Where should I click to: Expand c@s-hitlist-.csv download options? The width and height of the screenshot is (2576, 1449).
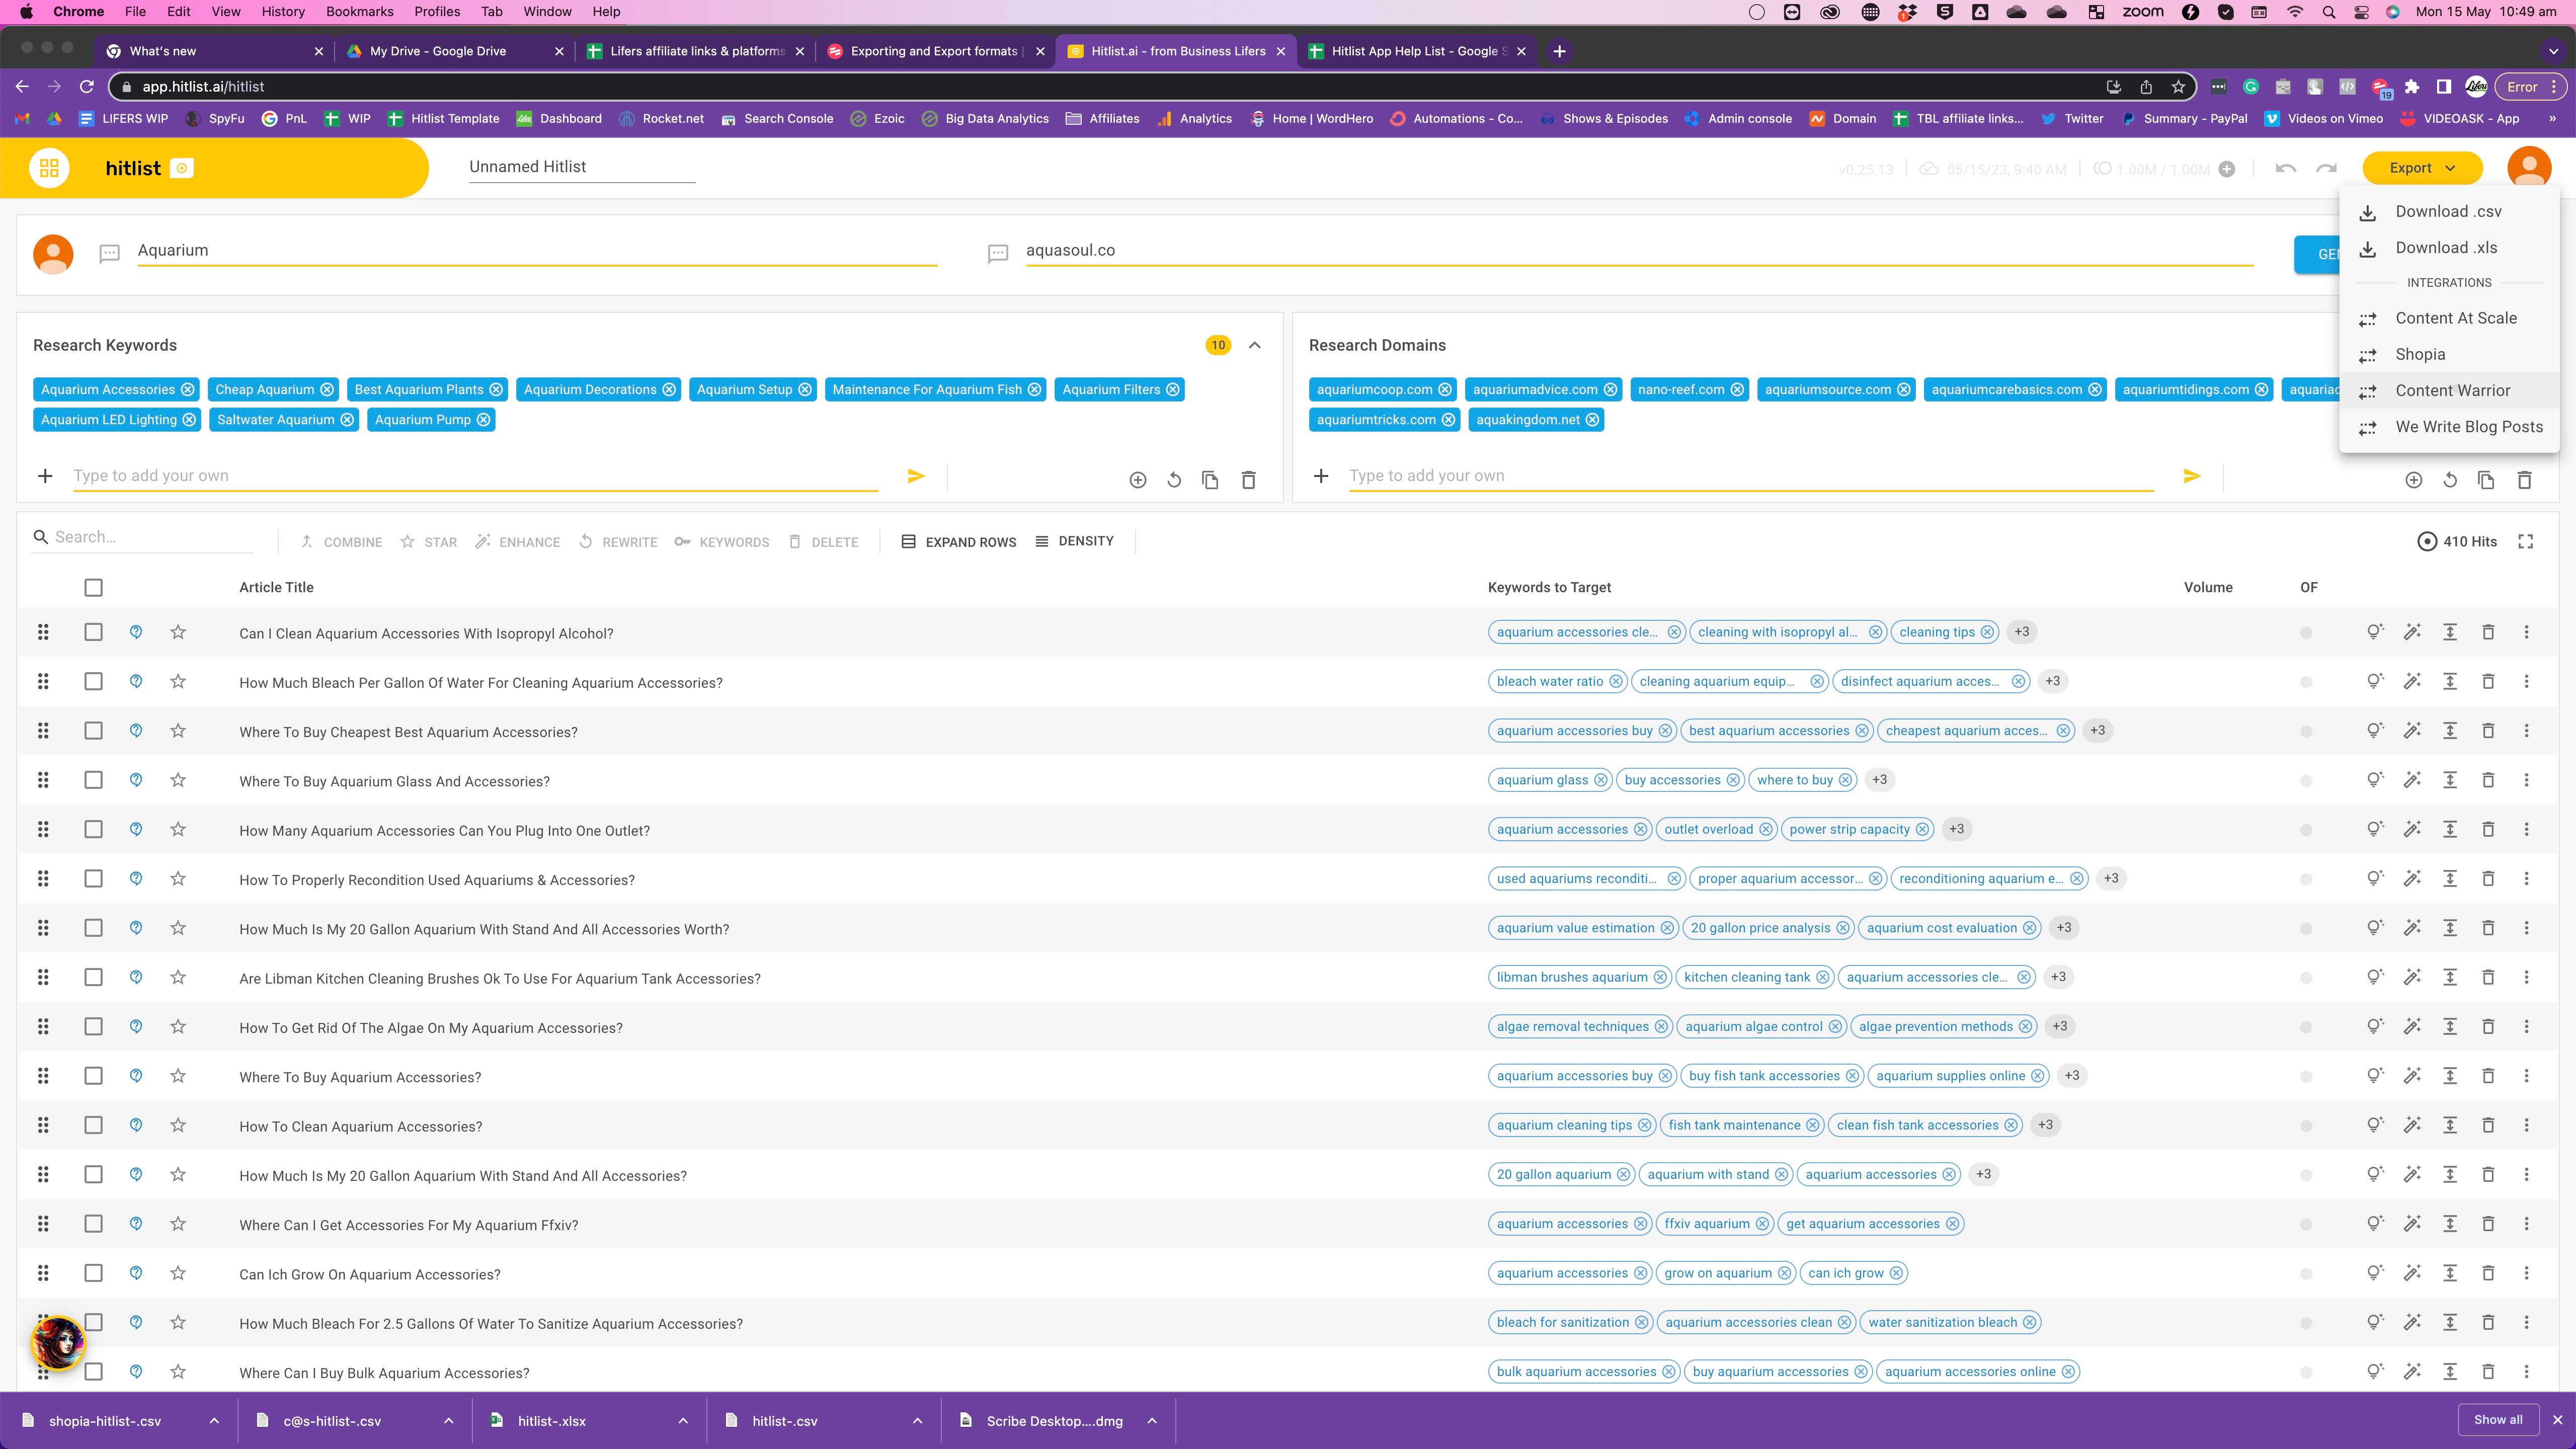(448, 1421)
